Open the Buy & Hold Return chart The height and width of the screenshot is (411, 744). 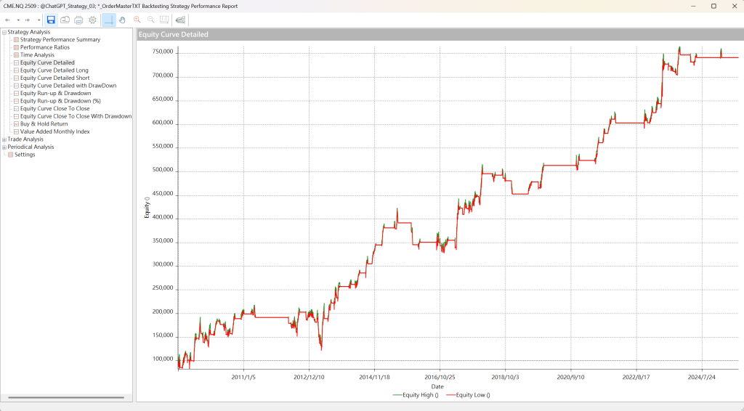[44, 124]
